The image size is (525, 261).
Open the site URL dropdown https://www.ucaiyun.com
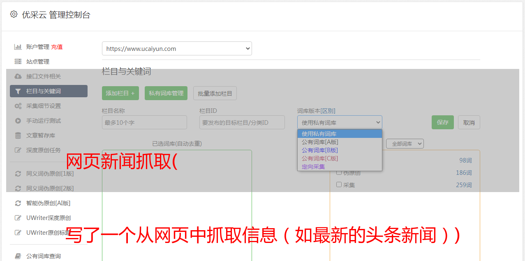[177, 48]
